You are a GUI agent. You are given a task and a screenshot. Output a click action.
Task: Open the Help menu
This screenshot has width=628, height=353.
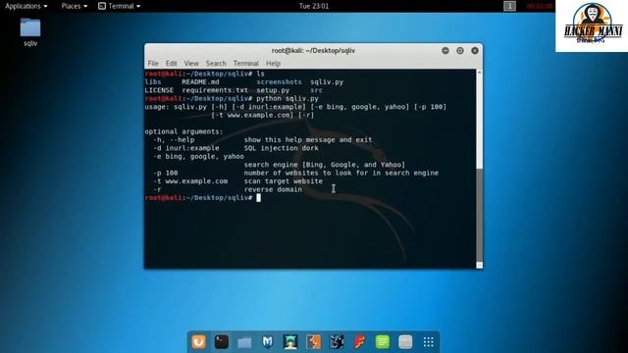pyautogui.click(x=273, y=63)
